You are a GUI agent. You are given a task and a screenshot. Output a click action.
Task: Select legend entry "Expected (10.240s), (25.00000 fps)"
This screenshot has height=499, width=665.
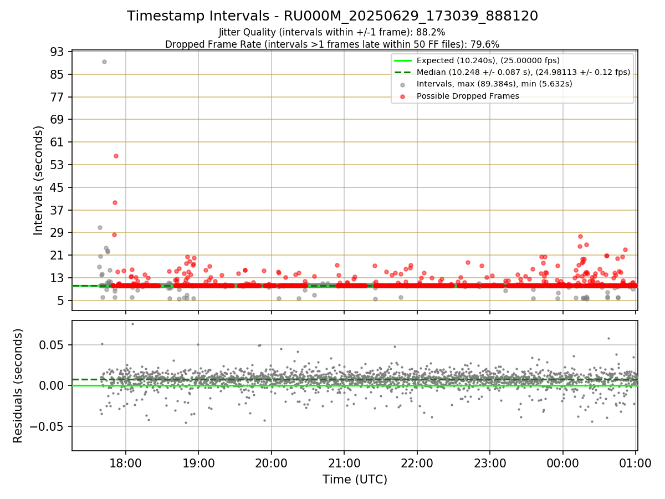[x=488, y=60]
